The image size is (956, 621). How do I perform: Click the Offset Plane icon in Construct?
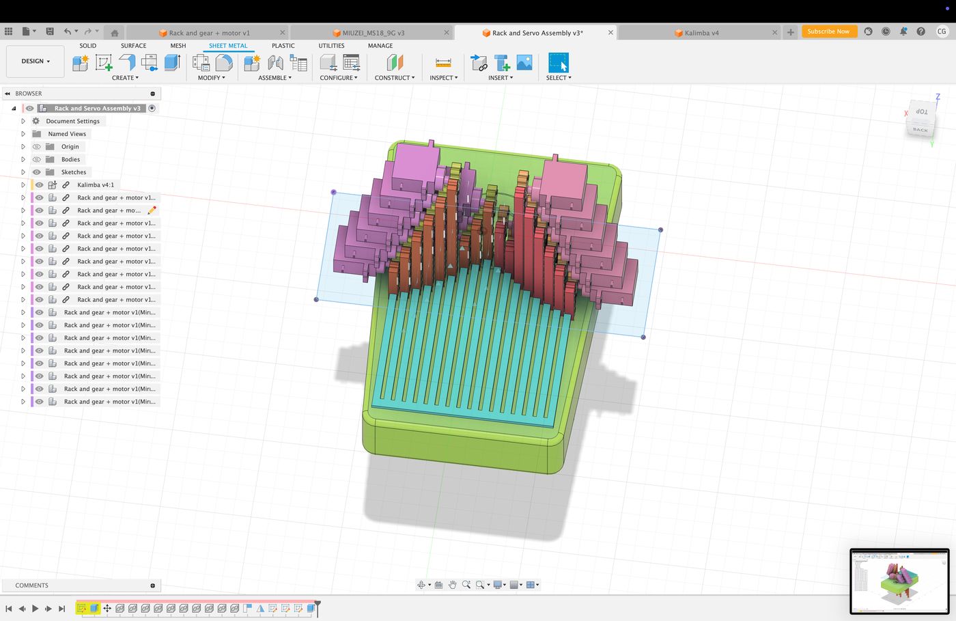[395, 63]
